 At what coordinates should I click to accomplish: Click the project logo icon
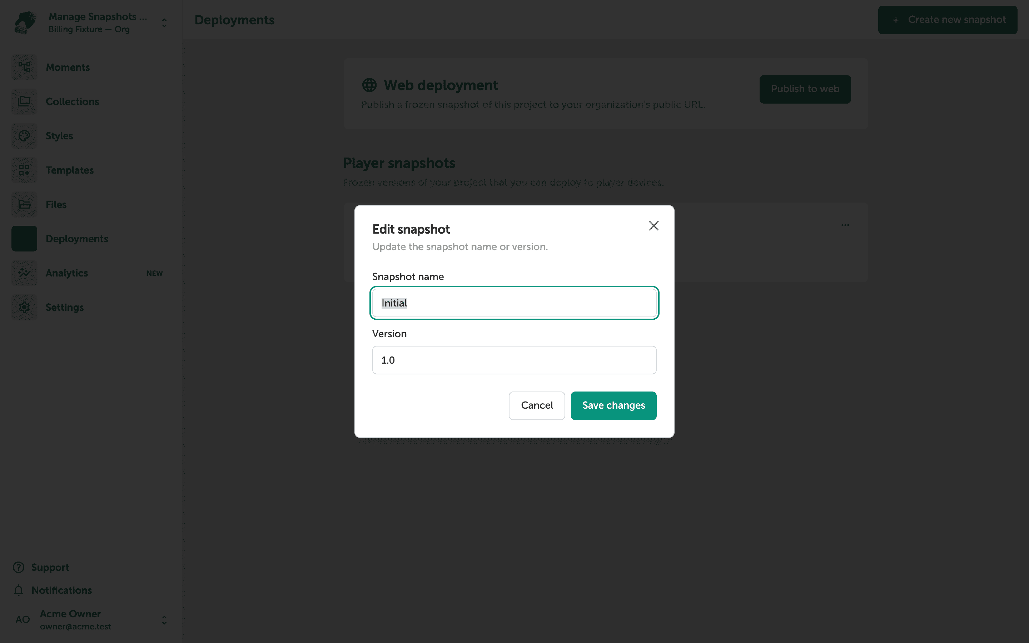[x=25, y=23]
